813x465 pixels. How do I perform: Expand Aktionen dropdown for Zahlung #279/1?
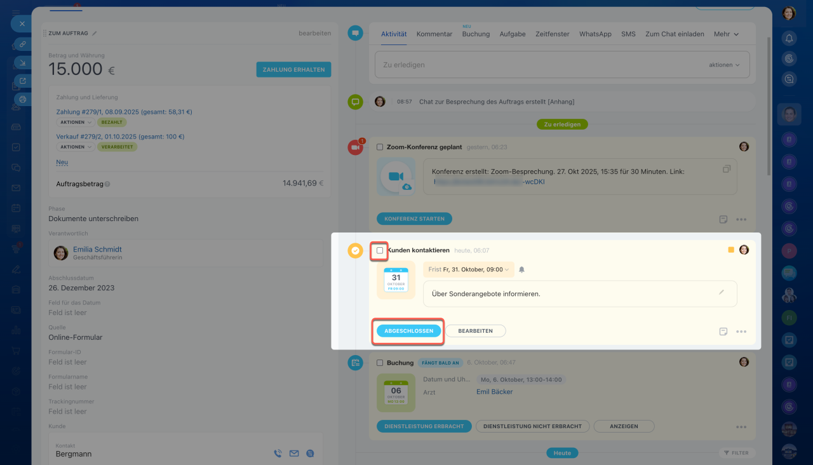pos(76,122)
